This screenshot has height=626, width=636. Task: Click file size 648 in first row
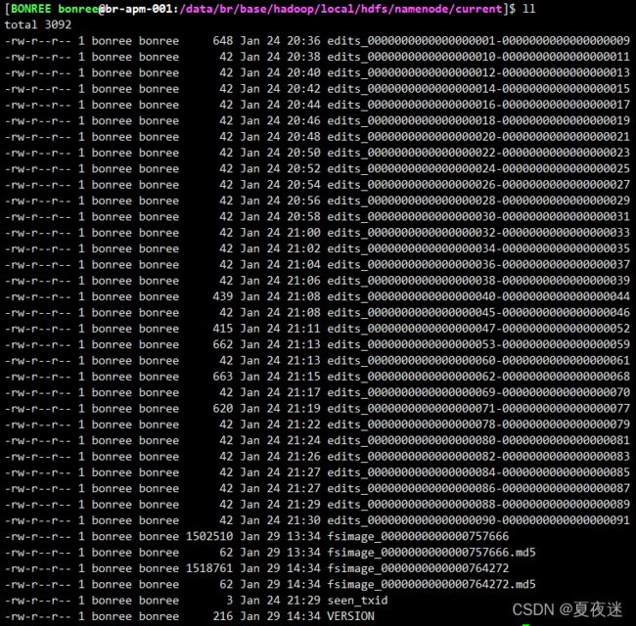(223, 41)
